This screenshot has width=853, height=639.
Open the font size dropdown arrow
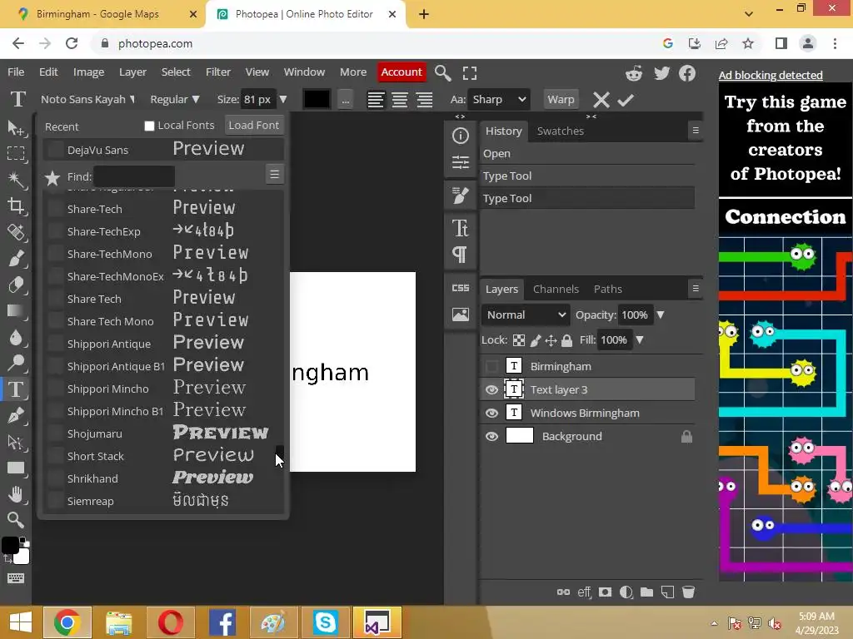point(283,100)
